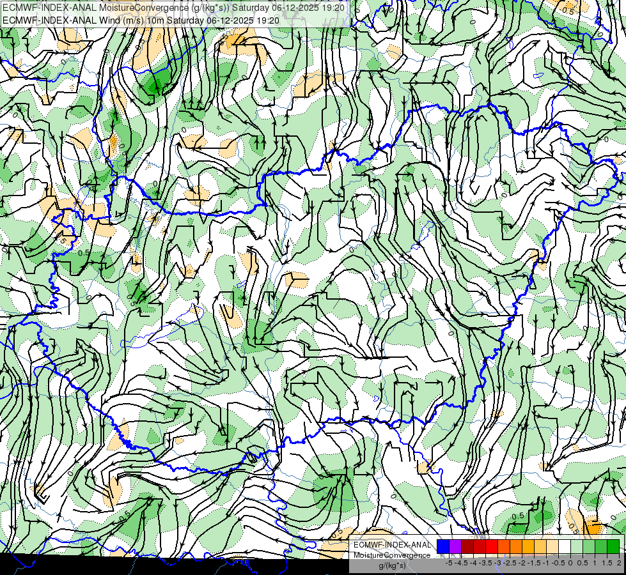Select darkest red swatch between -4.5 and -4
This screenshot has width=626, height=575.
coord(467,546)
